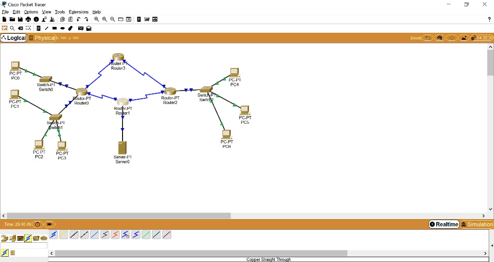494x262 pixels.
Task: Click the Server0 device
Action: pos(122,148)
